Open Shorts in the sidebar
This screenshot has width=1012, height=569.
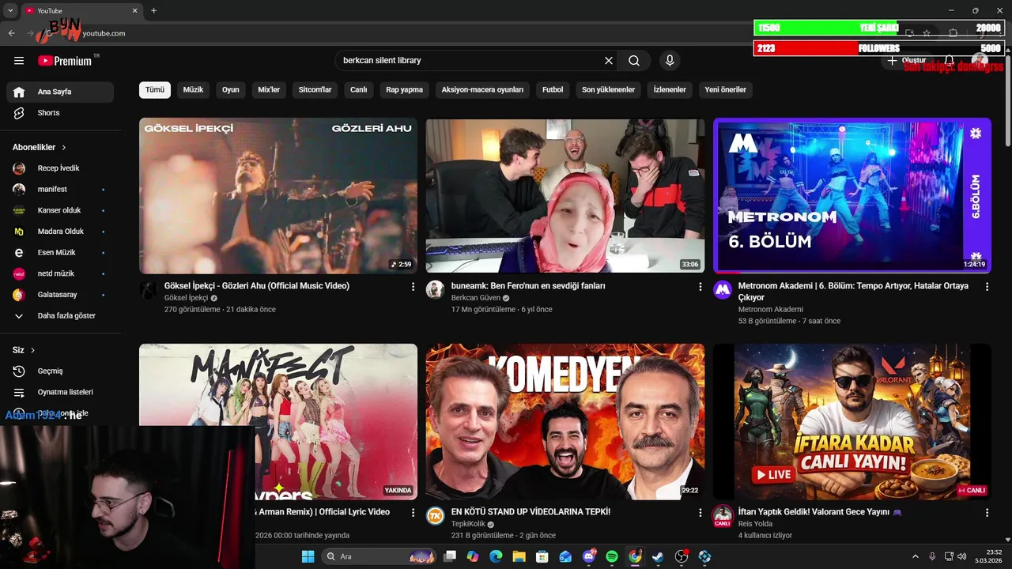60,113
